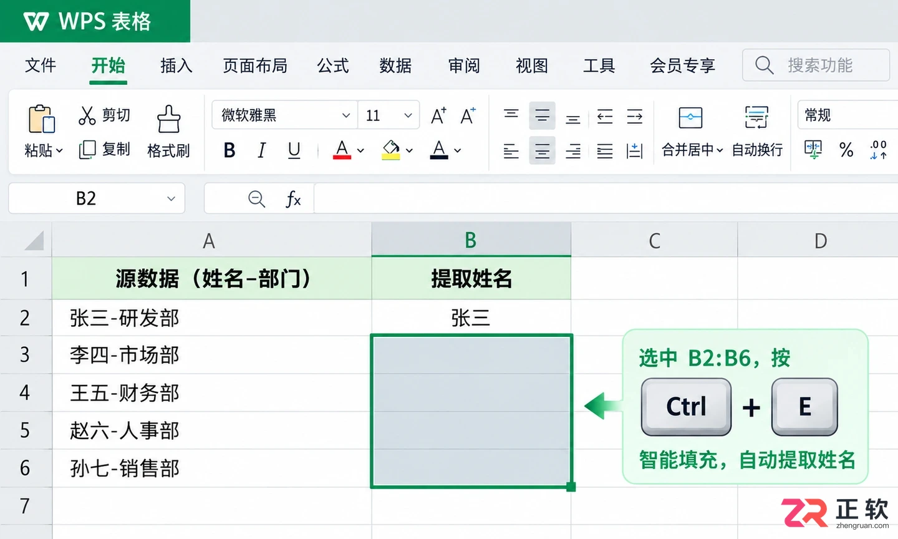Align text to the right
This screenshot has width=898, height=539.
coord(573,151)
